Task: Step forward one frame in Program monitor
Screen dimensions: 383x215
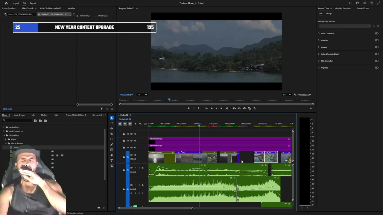Action: (221, 108)
